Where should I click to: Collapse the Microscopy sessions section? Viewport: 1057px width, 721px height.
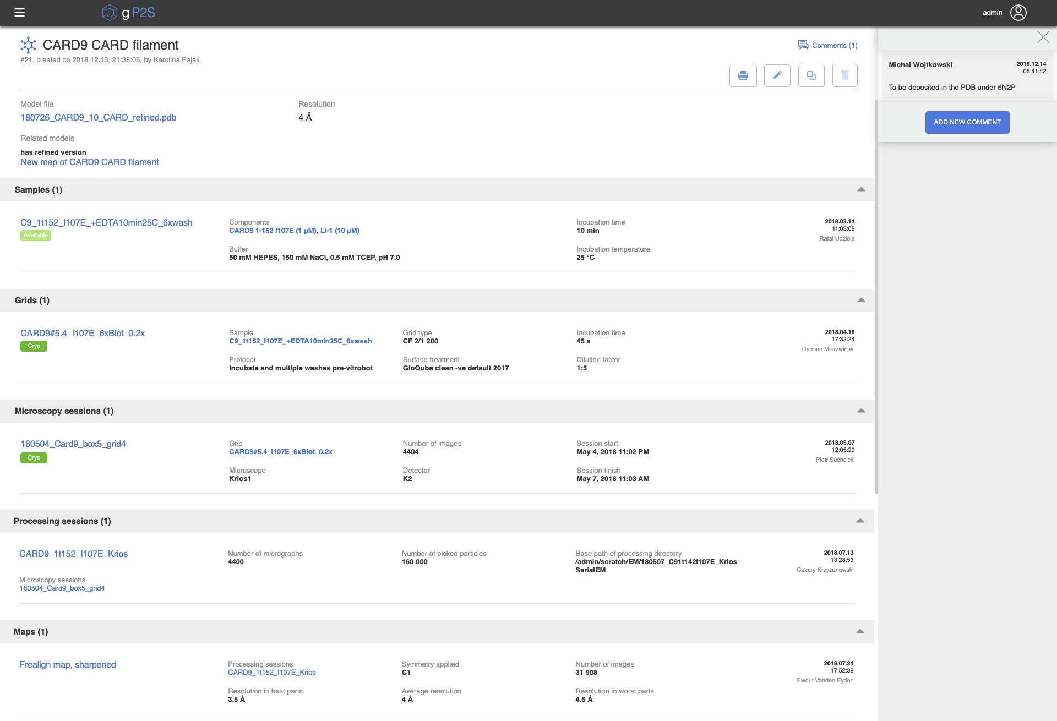tap(861, 411)
